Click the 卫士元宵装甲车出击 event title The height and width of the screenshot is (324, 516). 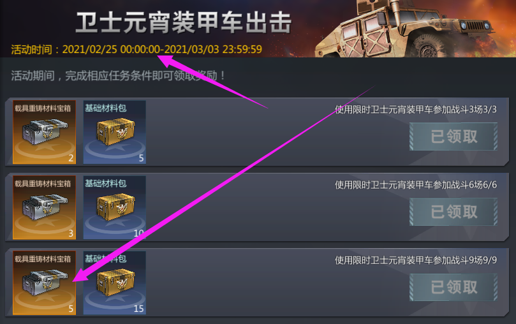point(184,22)
